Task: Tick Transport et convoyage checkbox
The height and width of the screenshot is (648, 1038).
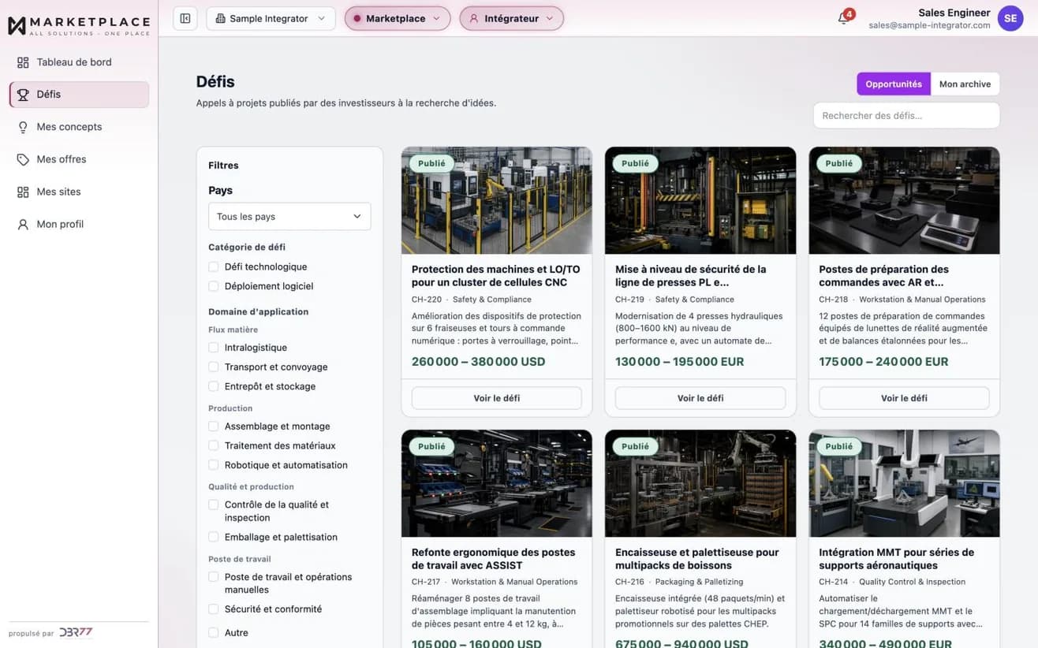Action: pos(213,367)
